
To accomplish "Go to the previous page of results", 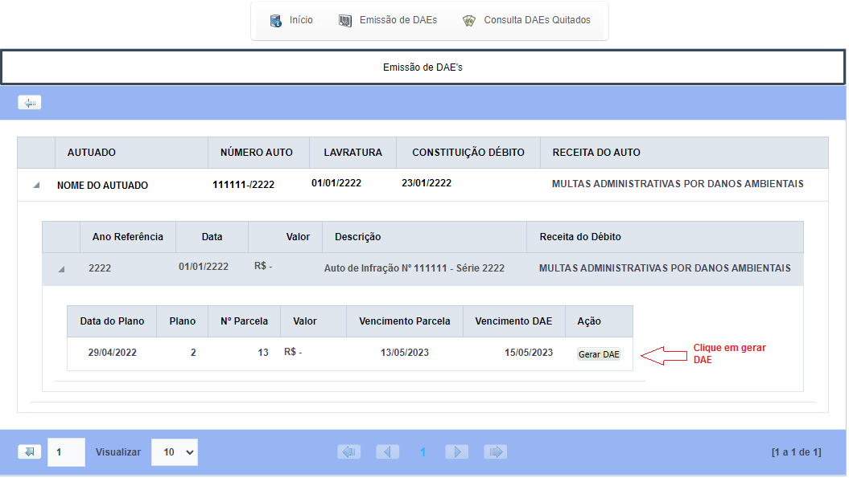I will pos(388,452).
